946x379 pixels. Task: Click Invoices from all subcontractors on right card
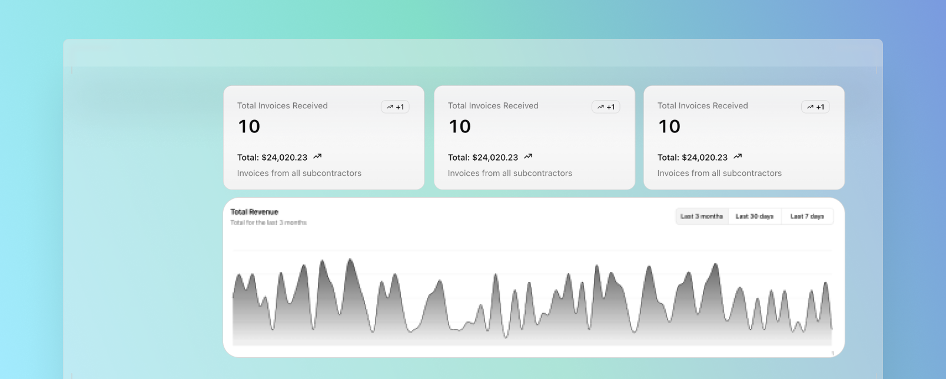[x=719, y=174]
